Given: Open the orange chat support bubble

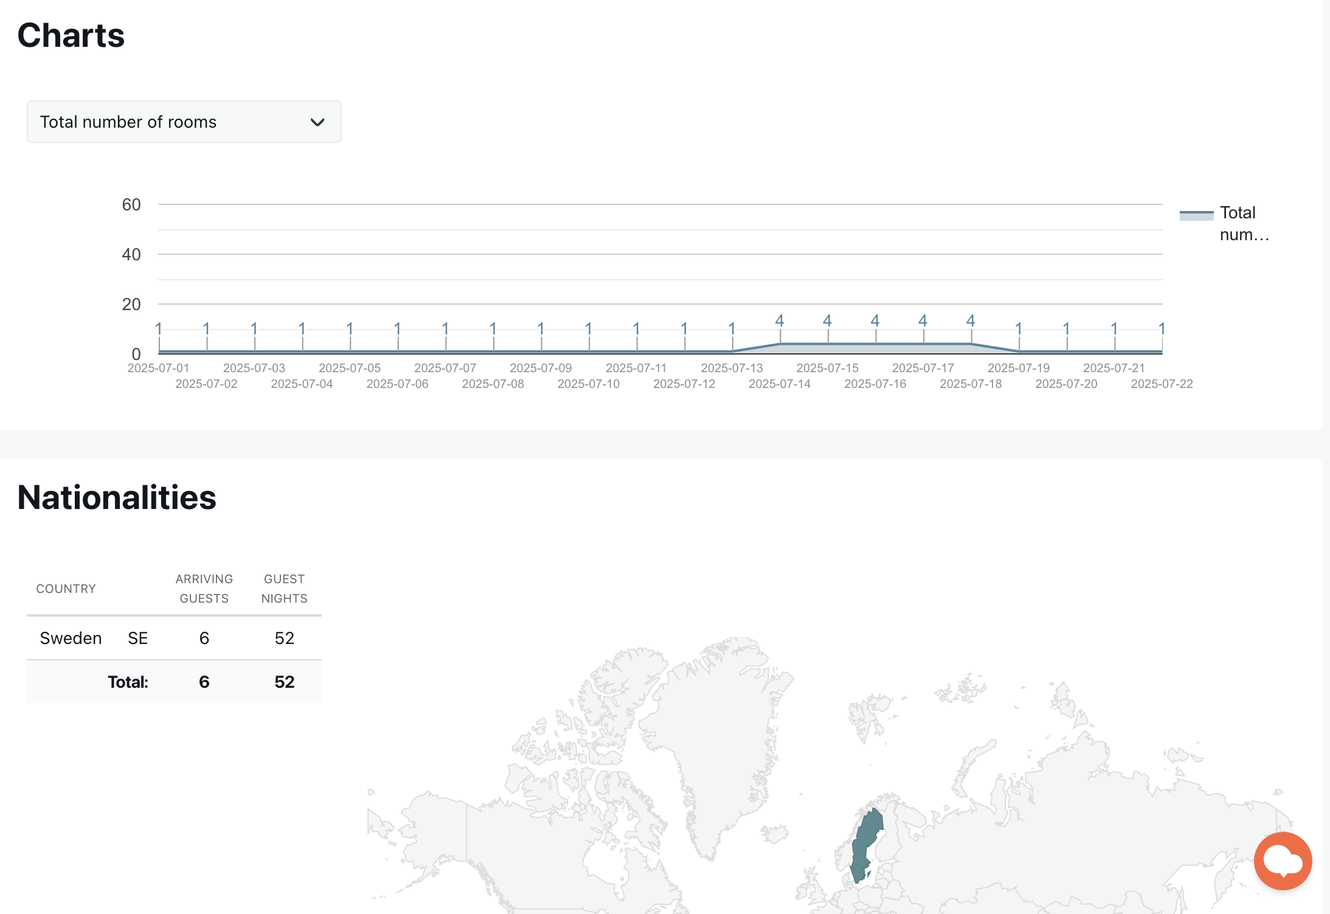Looking at the screenshot, I should pyautogui.click(x=1283, y=860).
